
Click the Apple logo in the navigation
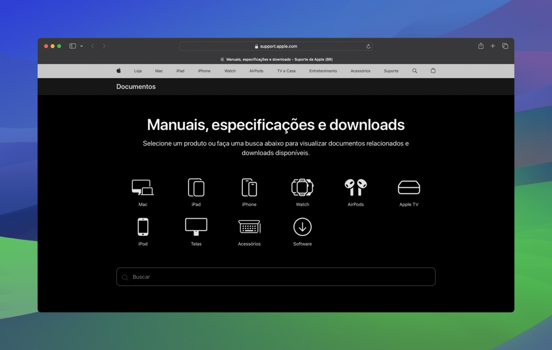pyautogui.click(x=118, y=71)
